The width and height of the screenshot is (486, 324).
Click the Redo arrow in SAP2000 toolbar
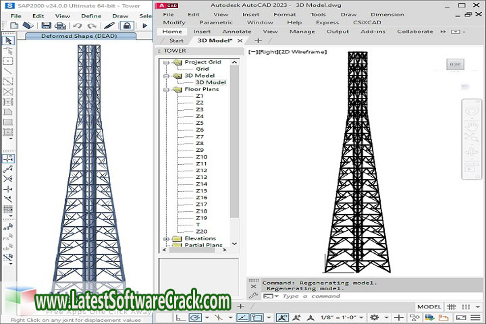[x=92, y=26]
